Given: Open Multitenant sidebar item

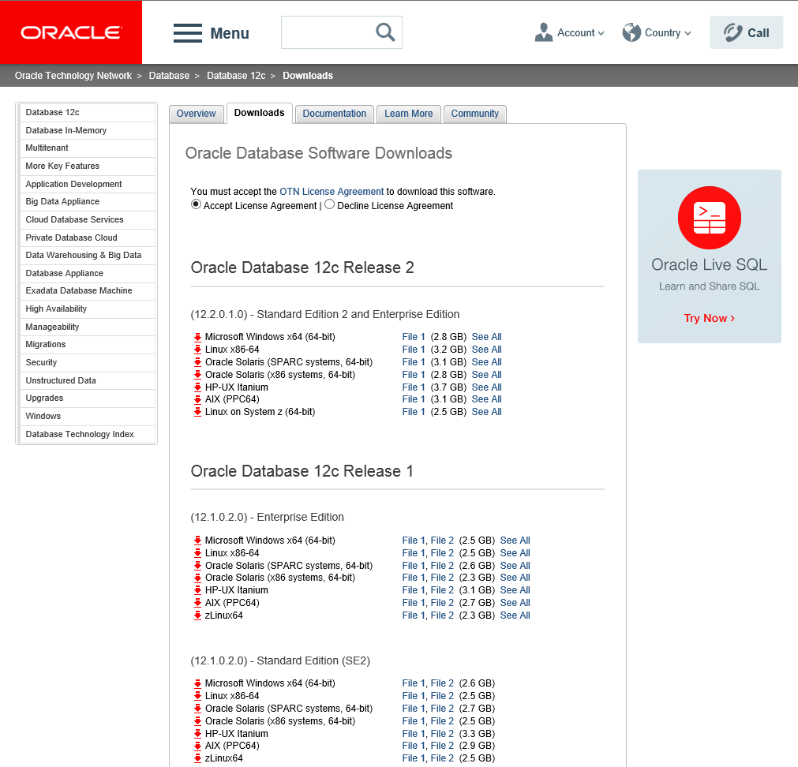Looking at the screenshot, I should [x=87, y=148].
